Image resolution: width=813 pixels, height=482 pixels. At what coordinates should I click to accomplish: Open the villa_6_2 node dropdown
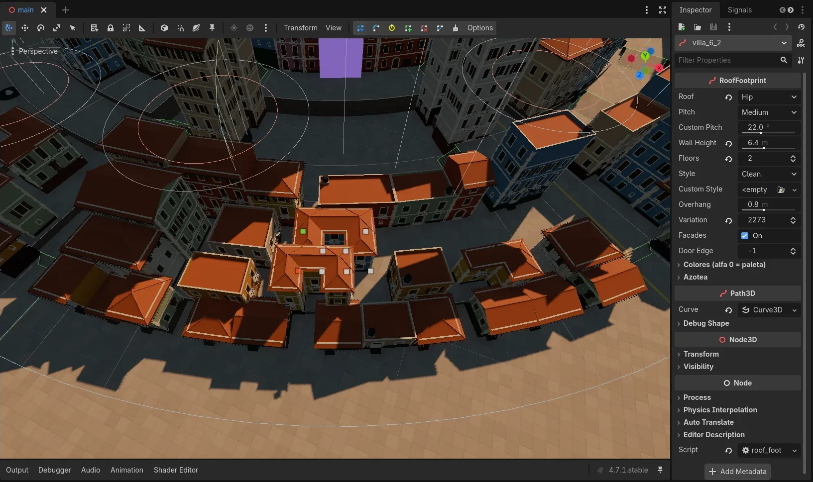733,43
